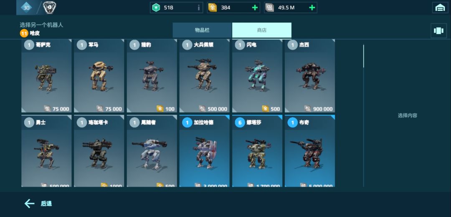Tap the green plus next to silver balance
This screenshot has width=451, height=217.
[312, 8]
